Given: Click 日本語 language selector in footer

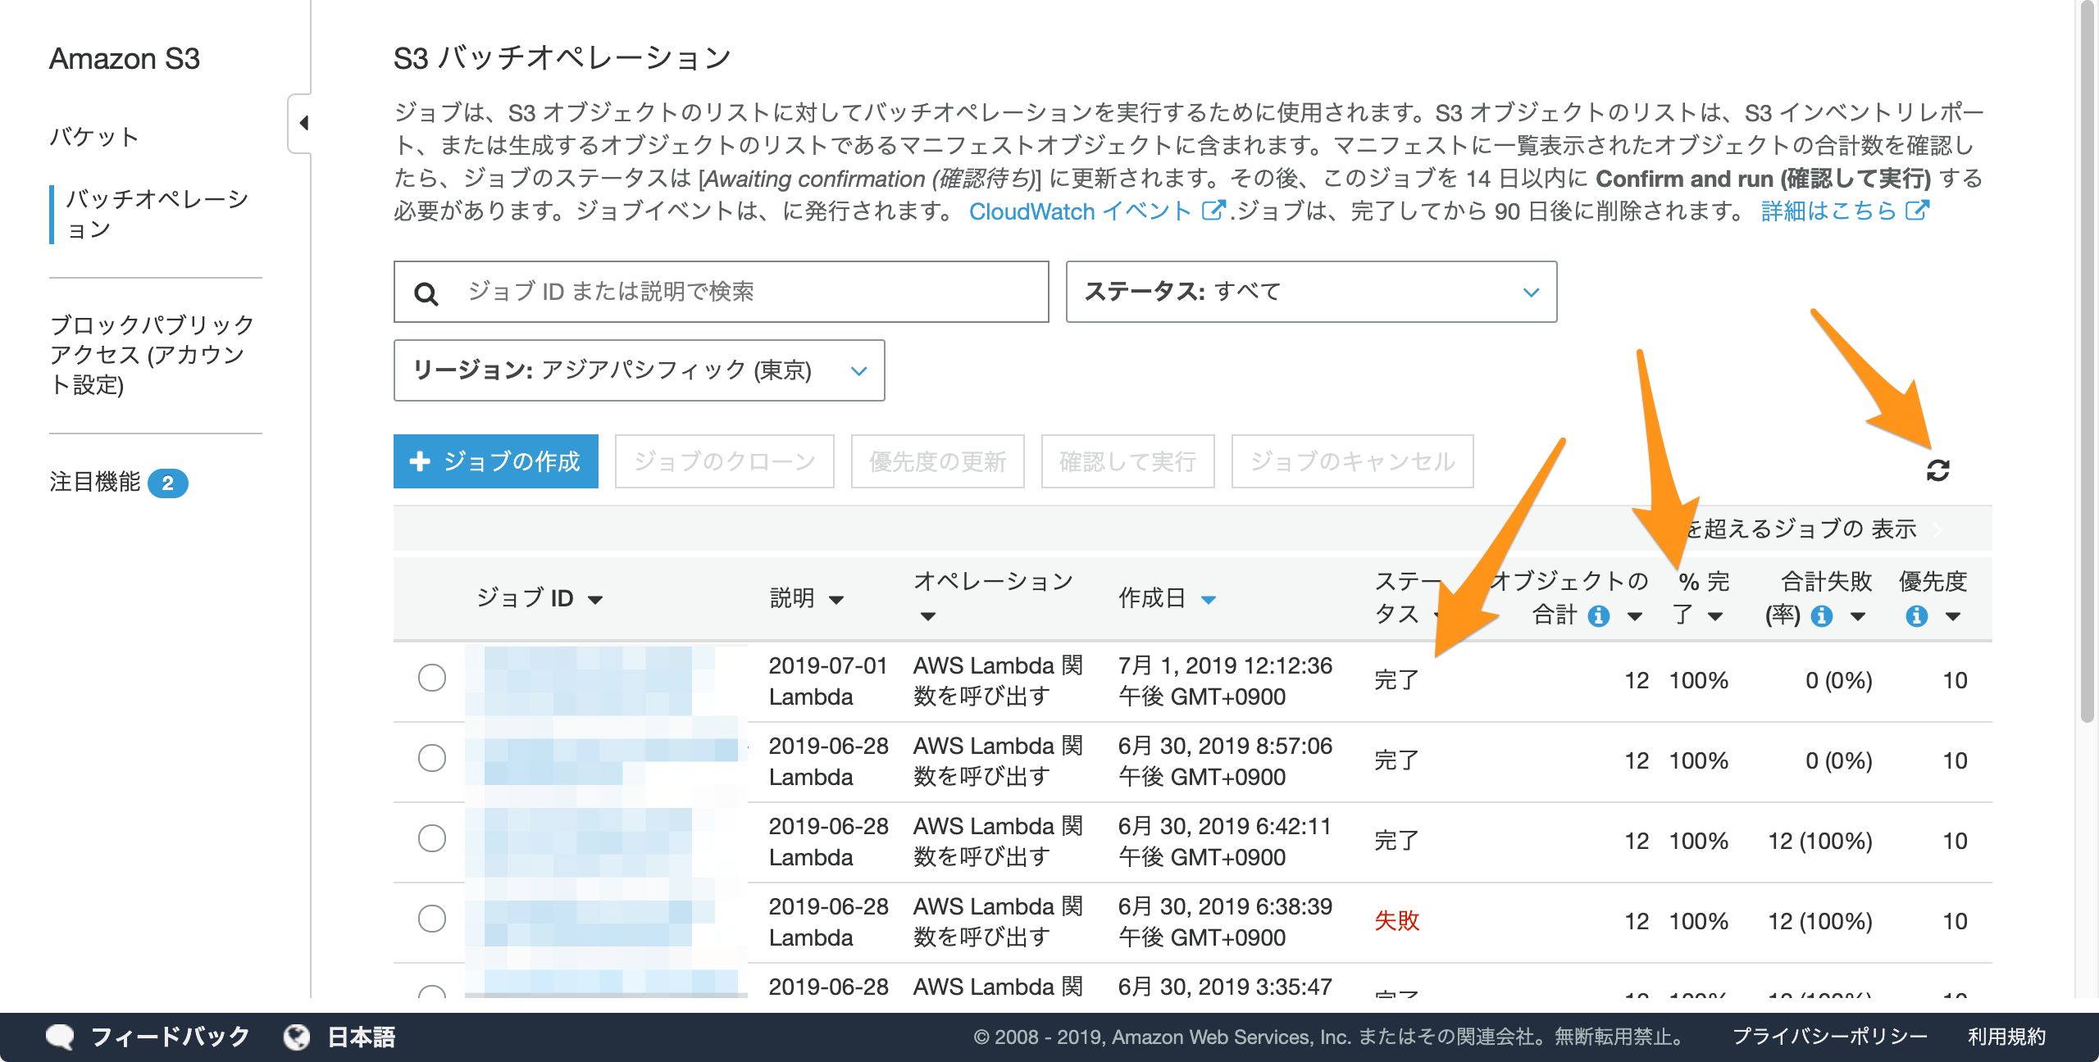Looking at the screenshot, I should (362, 1037).
